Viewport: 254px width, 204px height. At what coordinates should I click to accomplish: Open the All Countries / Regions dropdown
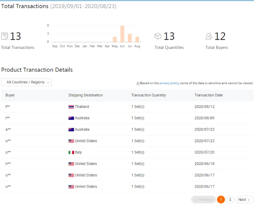point(26,82)
